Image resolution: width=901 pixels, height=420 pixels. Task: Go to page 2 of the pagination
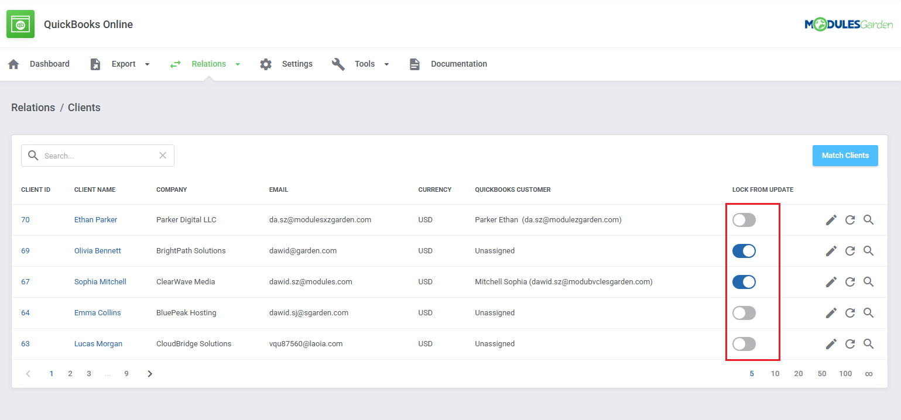[x=70, y=374]
